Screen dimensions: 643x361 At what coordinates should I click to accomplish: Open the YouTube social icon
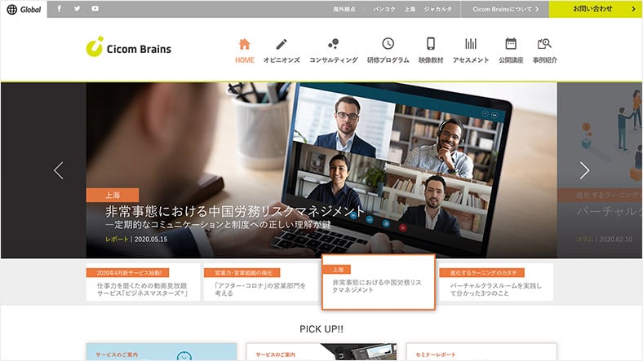pyautogui.click(x=95, y=9)
